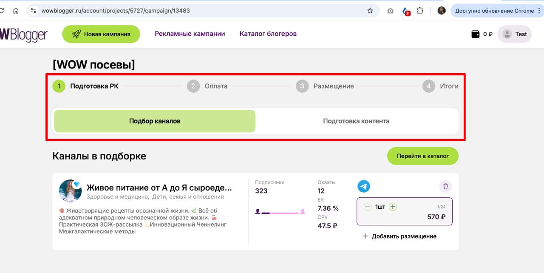Select the Подбор каналов tab
The image size is (544, 273).
click(155, 121)
